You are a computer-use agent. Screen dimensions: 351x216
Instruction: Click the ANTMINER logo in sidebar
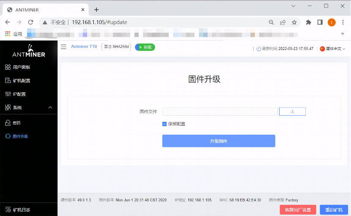(x=29, y=51)
